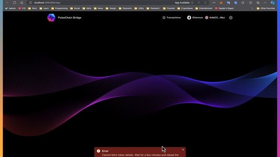This screenshot has height=157, width=280.
Task: Open the Transactions history page
Action: tap(171, 17)
